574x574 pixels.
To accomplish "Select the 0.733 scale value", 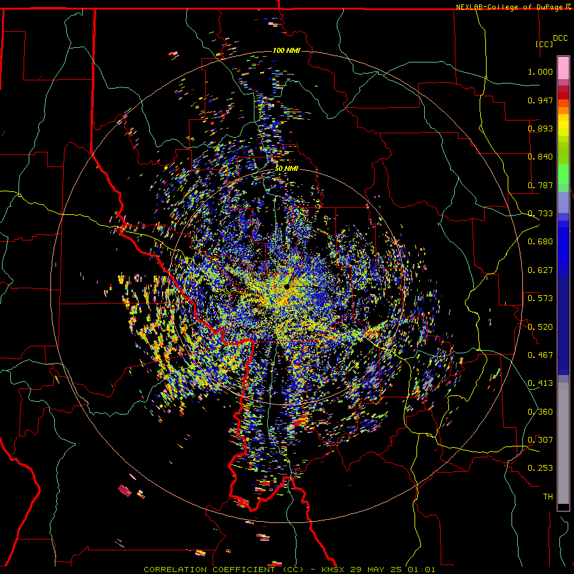I will point(540,214).
